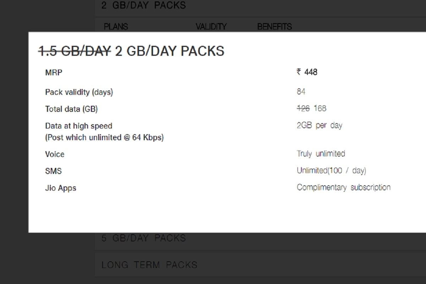Click the Data at high speed label
Screen dimensions: 426x284
[78, 126]
